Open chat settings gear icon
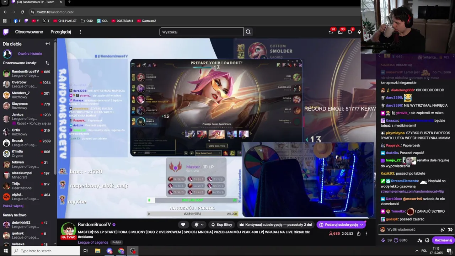 tap(427, 240)
